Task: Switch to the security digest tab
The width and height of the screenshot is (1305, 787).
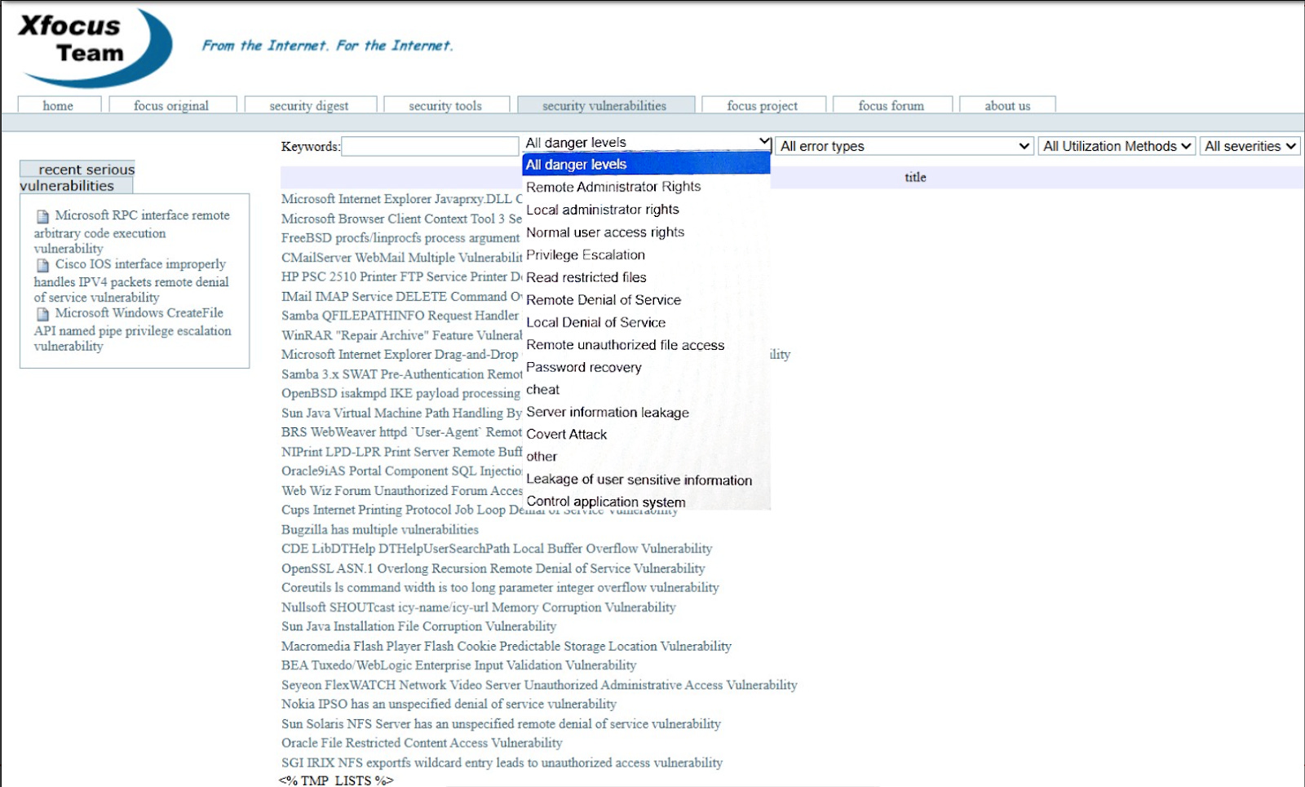Action: click(x=310, y=105)
